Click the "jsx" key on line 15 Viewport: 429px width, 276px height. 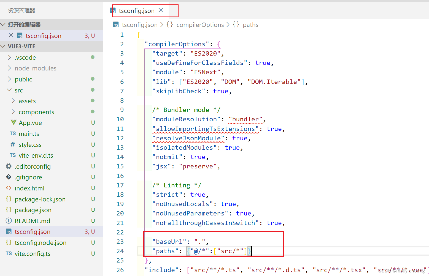pos(161,166)
